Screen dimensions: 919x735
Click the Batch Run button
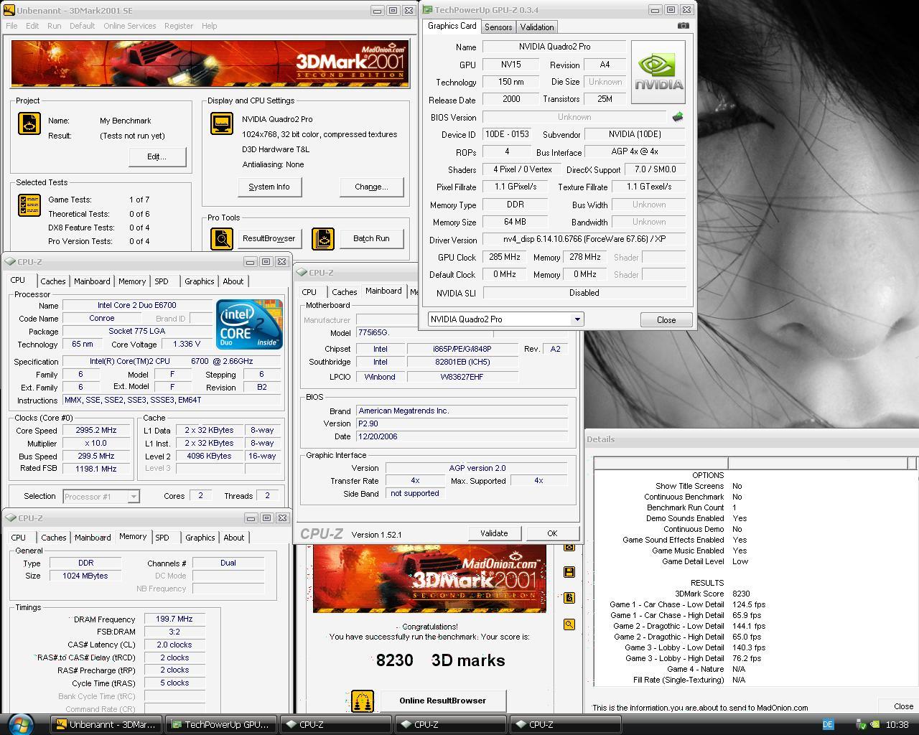371,238
